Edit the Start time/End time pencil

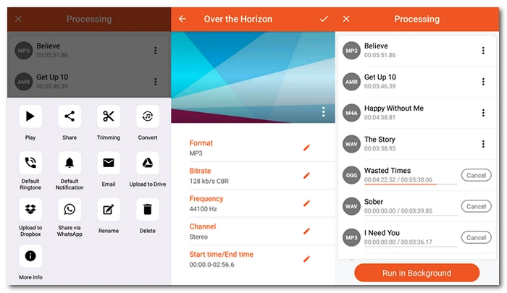point(306,259)
